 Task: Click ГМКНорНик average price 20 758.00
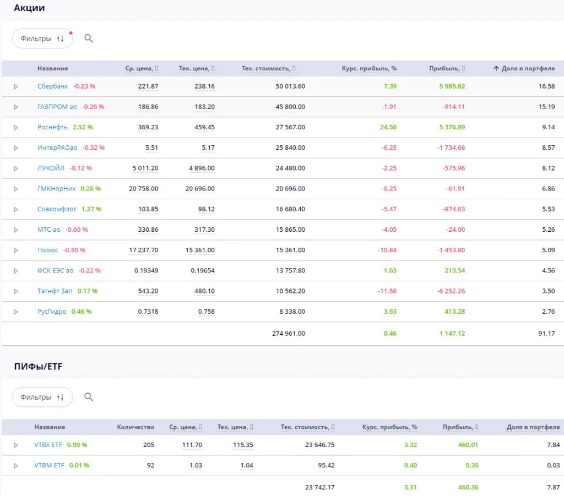(144, 189)
